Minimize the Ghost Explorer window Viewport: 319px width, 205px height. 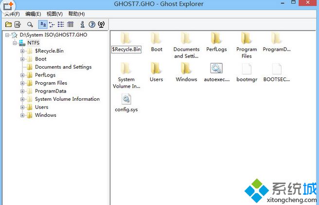pos(283,3)
